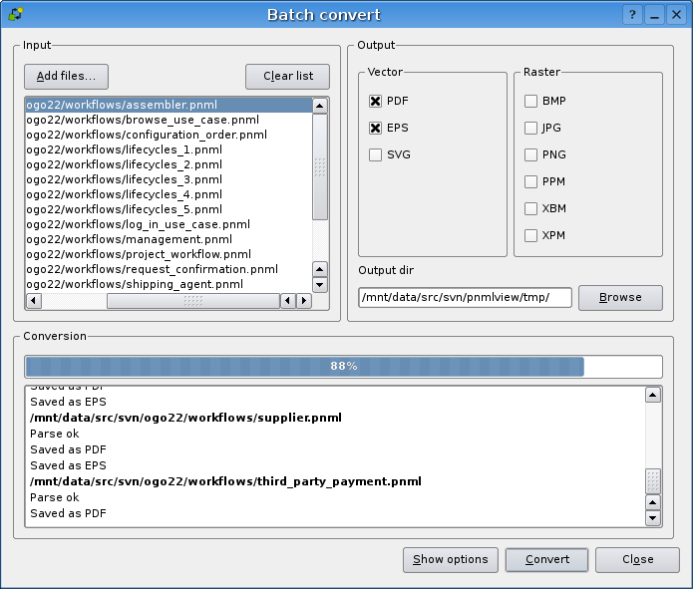The image size is (693, 589).
Task: Click the help question mark button
Action: (632, 15)
